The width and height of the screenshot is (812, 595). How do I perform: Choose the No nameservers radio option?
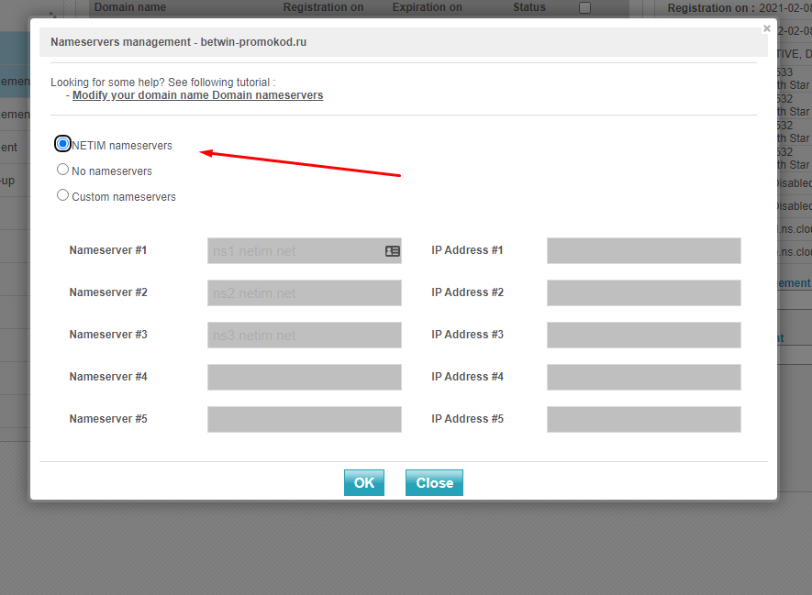[62, 170]
